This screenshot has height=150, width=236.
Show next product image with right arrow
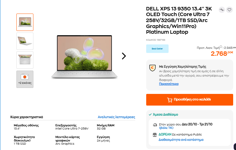pyautogui.click(x=124, y=56)
